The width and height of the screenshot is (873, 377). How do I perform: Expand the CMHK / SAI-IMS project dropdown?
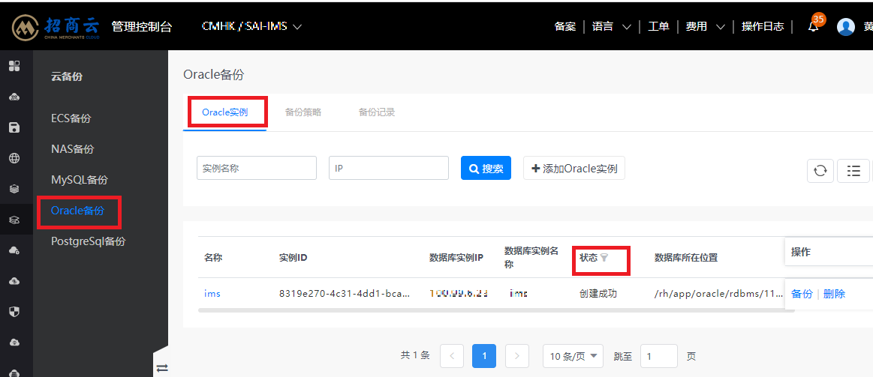pyautogui.click(x=251, y=26)
